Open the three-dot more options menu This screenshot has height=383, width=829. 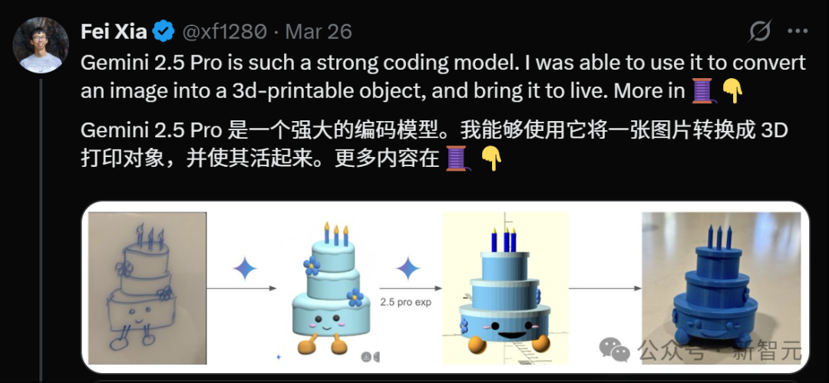798,31
